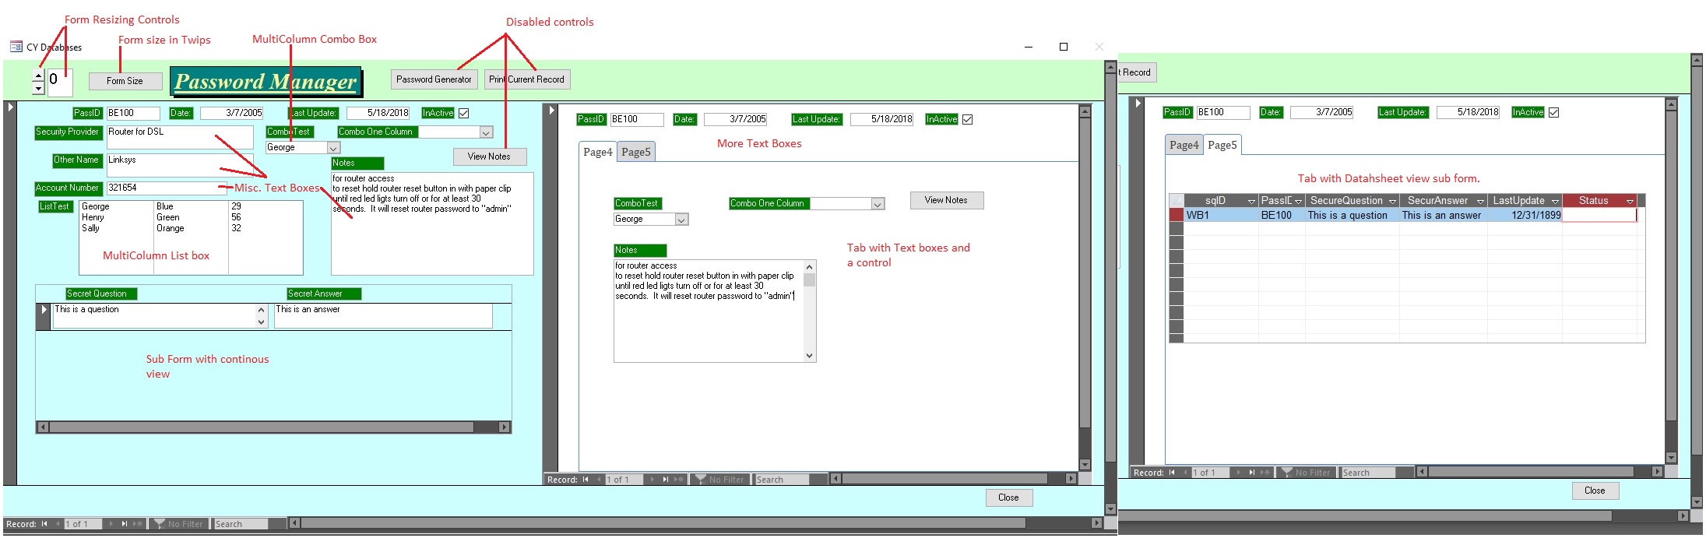This screenshot has height=538, width=1706.
Task: Click the form resizing spinner up arrow
Action: tap(38, 76)
